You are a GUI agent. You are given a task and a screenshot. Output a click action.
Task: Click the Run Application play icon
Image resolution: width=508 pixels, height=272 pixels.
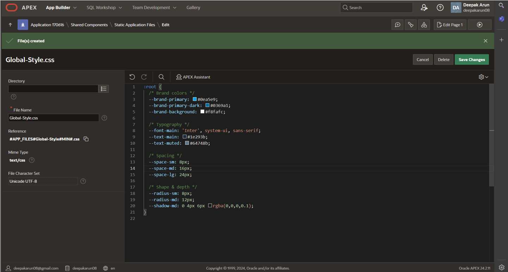pyautogui.click(x=479, y=25)
